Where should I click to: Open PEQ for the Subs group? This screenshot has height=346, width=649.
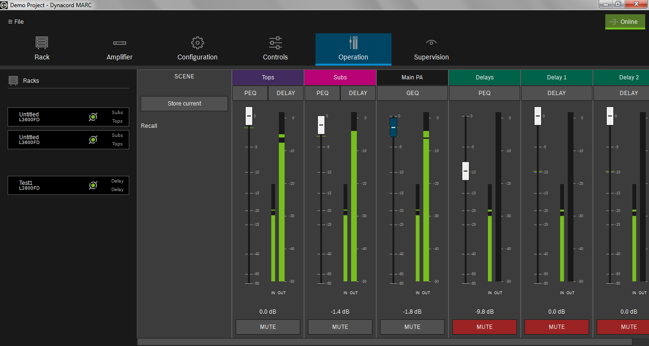point(323,93)
